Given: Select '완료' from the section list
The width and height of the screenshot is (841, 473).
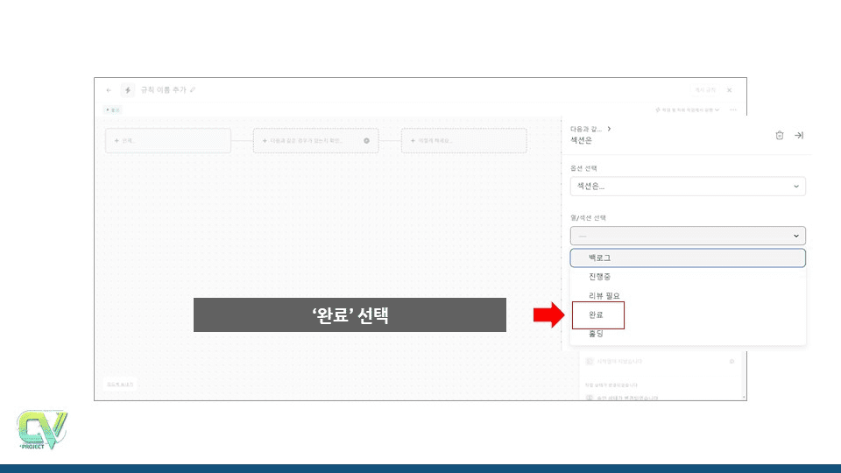Looking at the screenshot, I should (597, 314).
